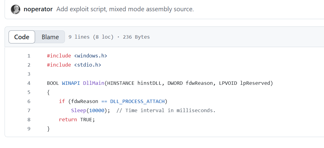Click the DllMain function name
This screenshot has width=324, height=148.
pyautogui.click(x=94, y=83)
